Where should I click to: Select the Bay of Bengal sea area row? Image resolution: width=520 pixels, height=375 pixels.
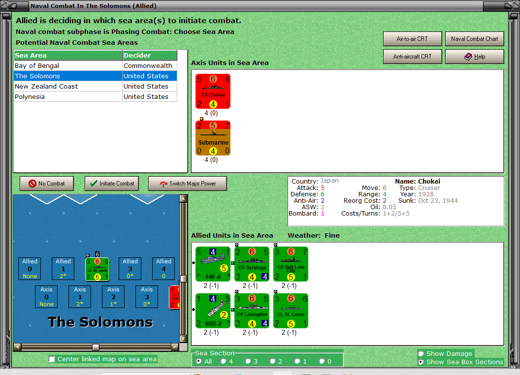click(95, 65)
